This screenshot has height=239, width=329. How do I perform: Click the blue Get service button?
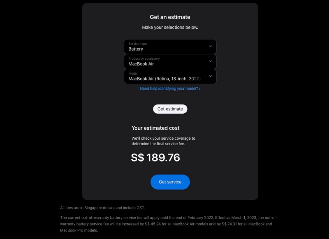click(170, 182)
